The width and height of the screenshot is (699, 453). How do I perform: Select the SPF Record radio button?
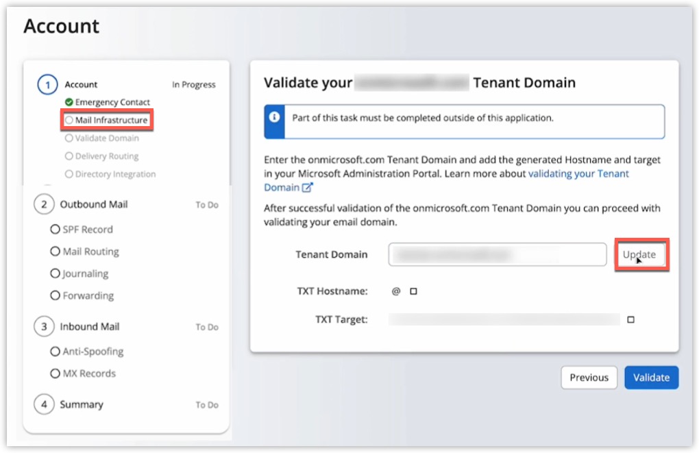point(55,230)
